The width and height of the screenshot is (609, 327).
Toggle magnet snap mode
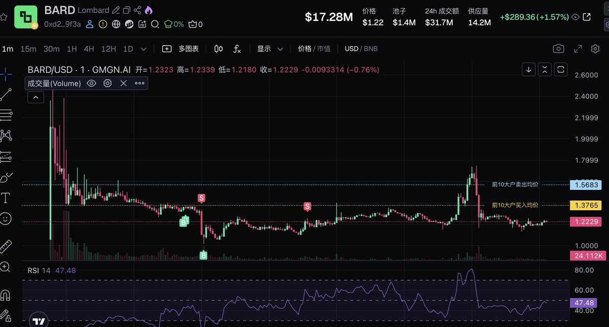[x=6, y=295]
